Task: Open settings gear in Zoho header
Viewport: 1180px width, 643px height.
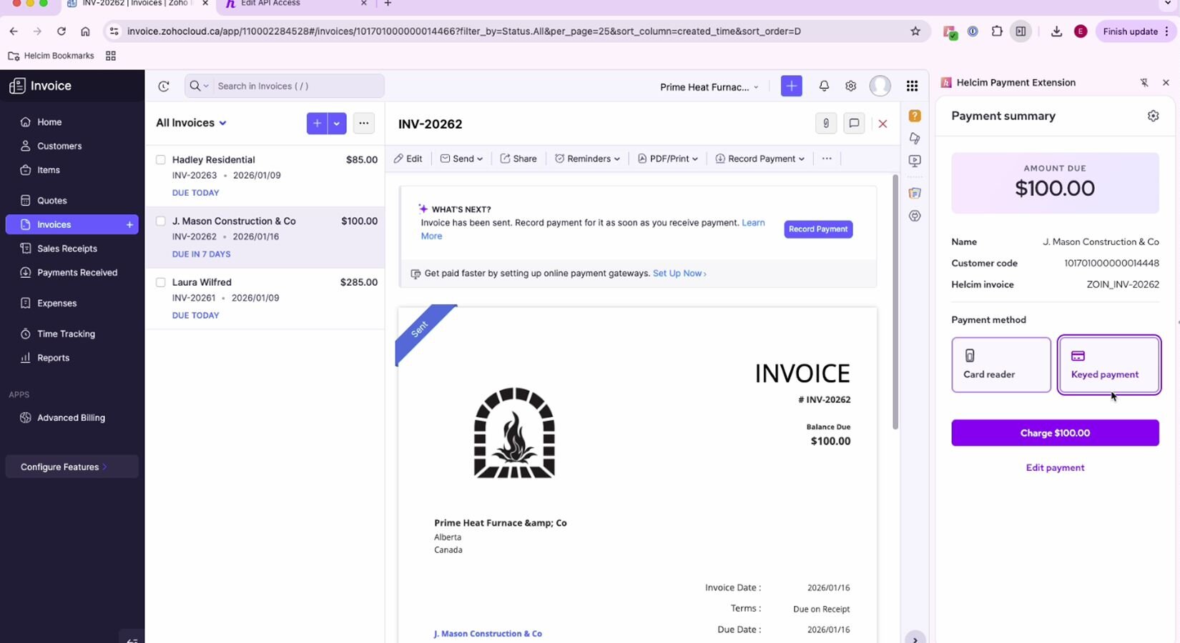Action: click(x=850, y=86)
